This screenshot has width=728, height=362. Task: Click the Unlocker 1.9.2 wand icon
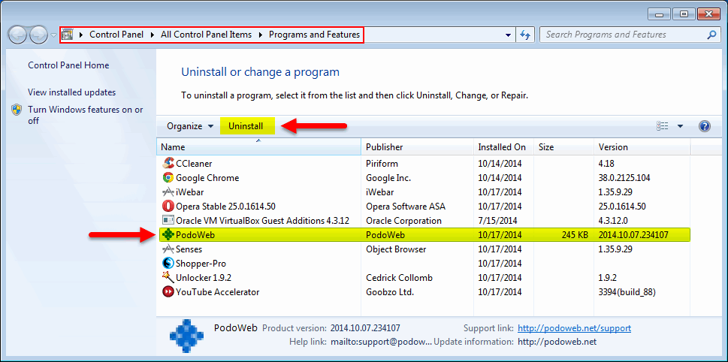point(168,278)
